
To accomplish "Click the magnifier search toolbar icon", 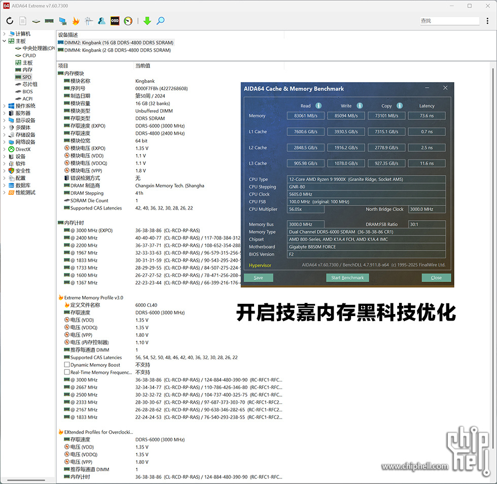I will (x=161, y=21).
